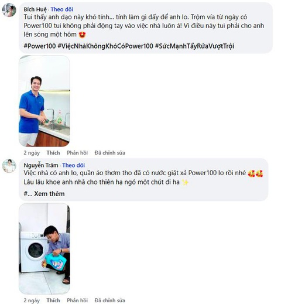The width and height of the screenshot is (281, 304).
Task: Open hashtag #ViệcNhàKhôngKhóCóPower100
Action: [x=105, y=46]
